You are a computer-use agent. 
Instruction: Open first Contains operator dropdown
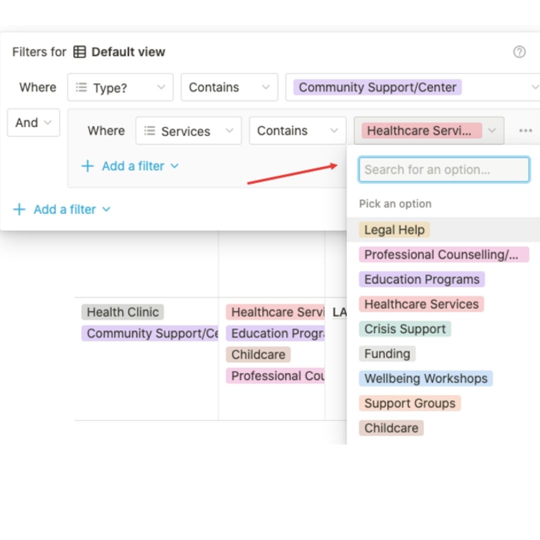(x=229, y=87)
